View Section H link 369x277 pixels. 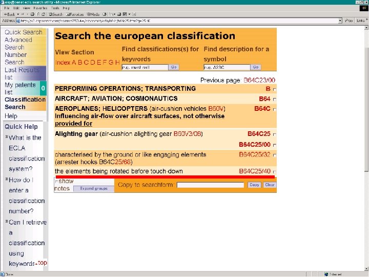[x=117, y=63]
